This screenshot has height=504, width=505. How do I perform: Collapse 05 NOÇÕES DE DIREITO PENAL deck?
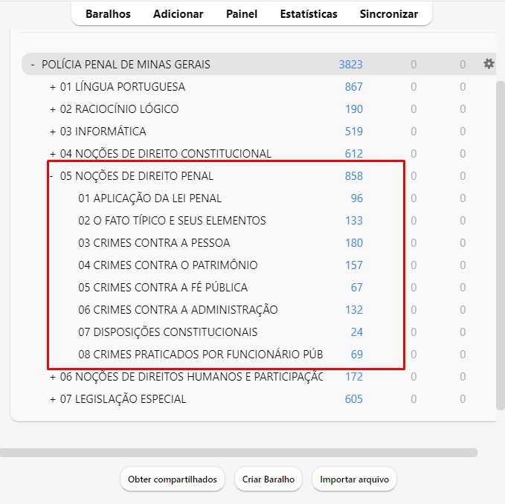point(51,176)
